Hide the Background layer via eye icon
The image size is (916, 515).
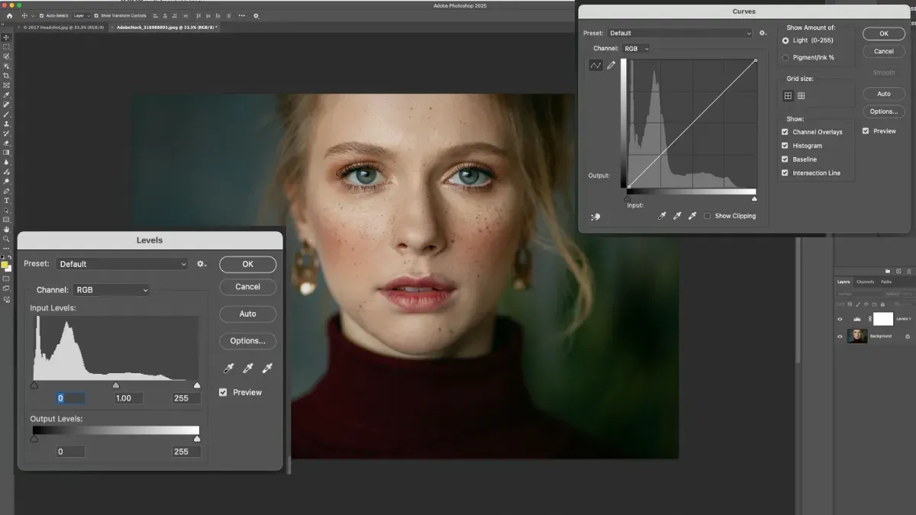pyautogui.click(x=840, y=336)
